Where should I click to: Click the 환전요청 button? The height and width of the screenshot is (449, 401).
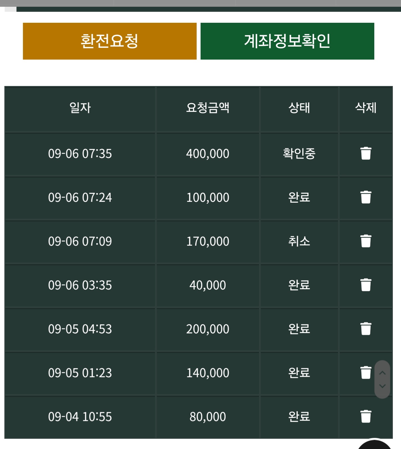[x=110, y=41]
